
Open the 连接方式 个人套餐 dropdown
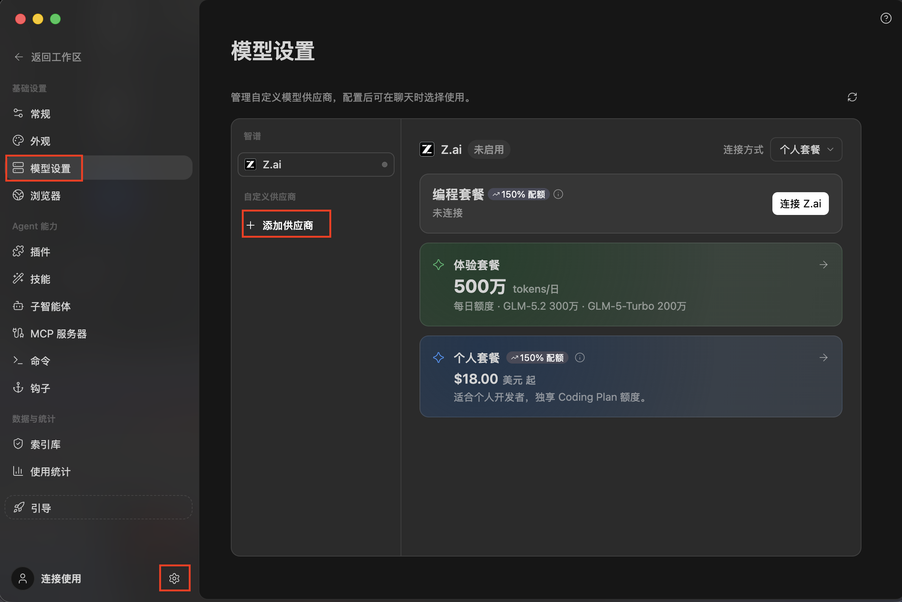click(x=806, y=149)
